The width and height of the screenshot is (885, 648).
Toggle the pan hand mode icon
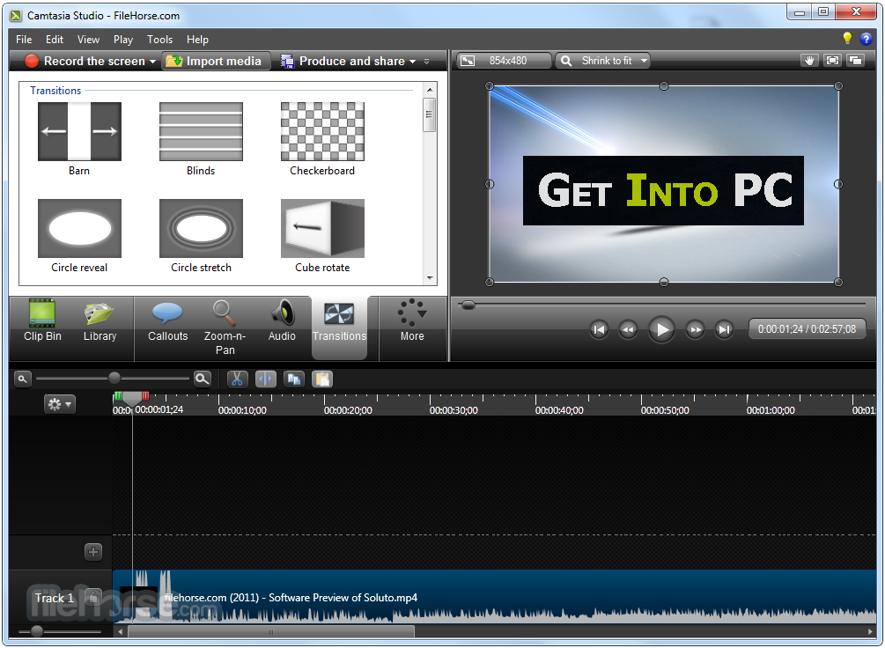809,61
